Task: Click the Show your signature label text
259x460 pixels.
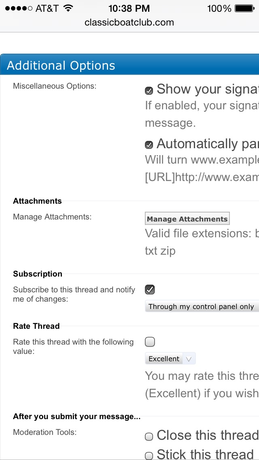Action: 207,89
